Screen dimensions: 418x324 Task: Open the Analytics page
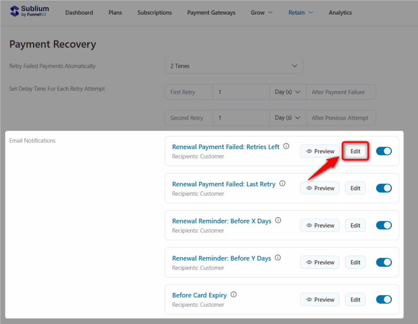[x=340, y=13]
